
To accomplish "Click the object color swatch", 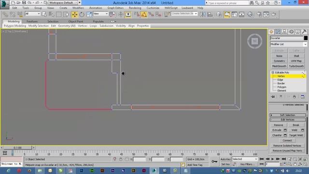I will pos(306,38).
